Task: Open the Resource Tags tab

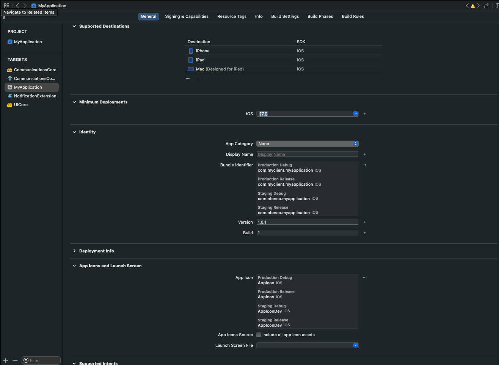Action: pyautogui.click(x=232, y=16)
